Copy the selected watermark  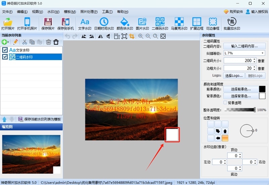(x=32, y=42)
